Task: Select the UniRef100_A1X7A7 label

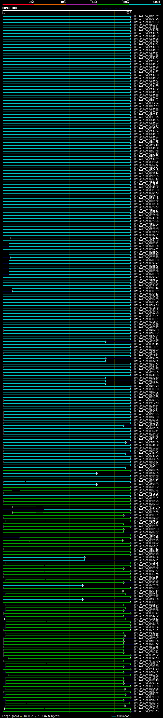Action: coord(146,342)
